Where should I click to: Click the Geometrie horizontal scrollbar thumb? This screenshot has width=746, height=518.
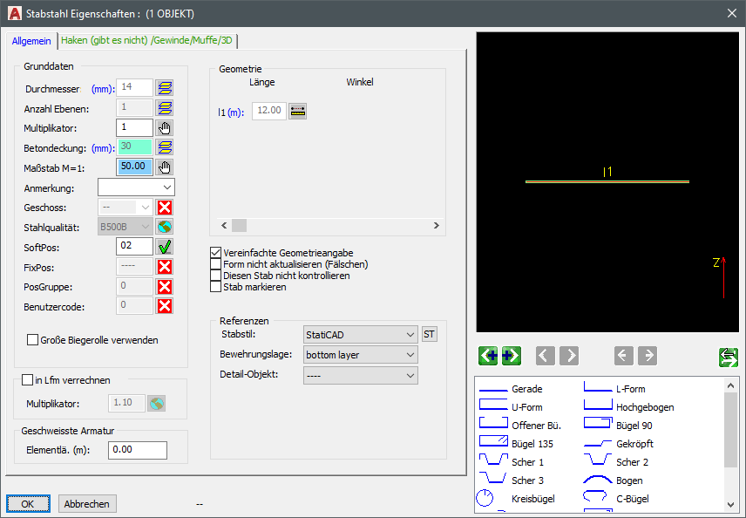(x=240, y=225)
